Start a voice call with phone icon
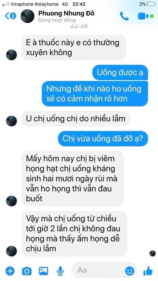 click(124, 16)
